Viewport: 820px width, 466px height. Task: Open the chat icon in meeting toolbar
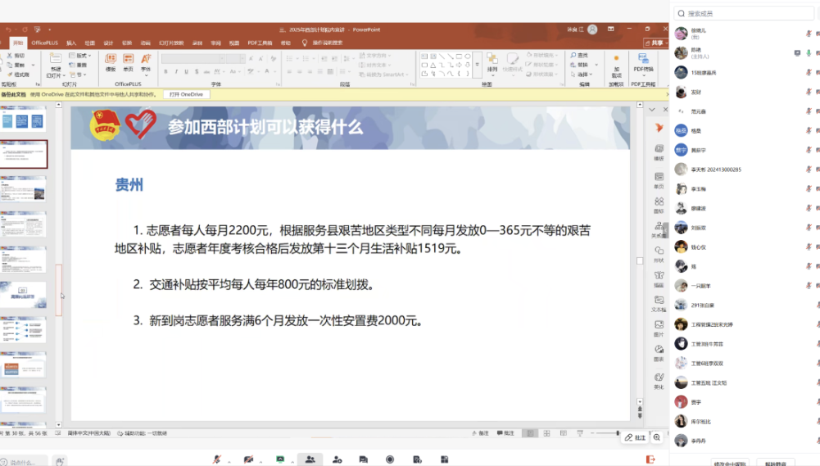coord(363,459)
